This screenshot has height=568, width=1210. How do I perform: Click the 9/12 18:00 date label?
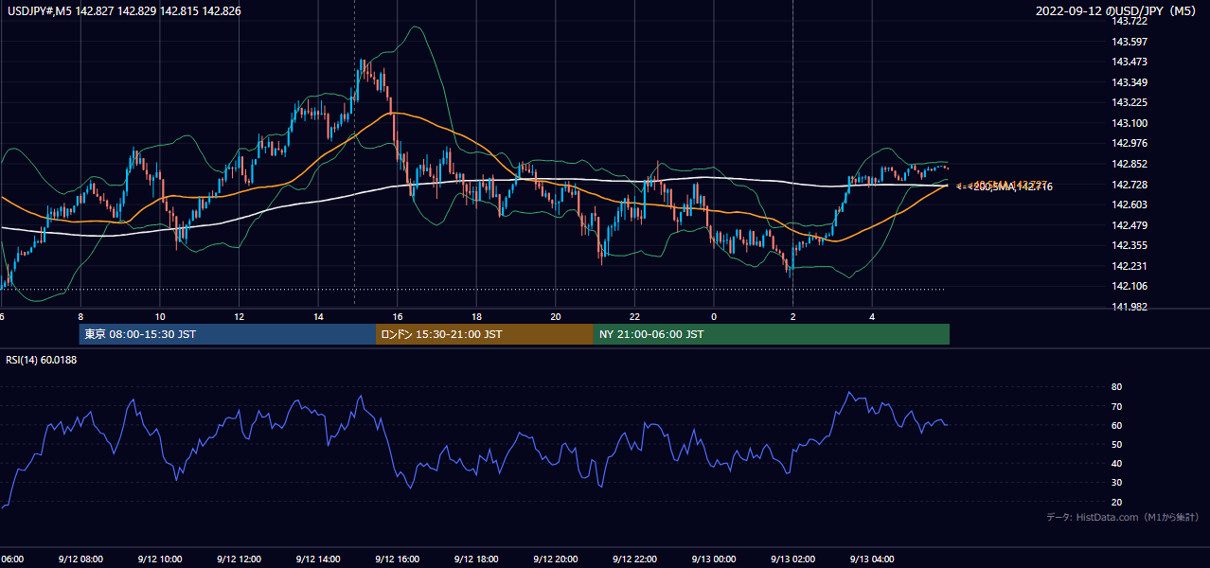(476, 559)
